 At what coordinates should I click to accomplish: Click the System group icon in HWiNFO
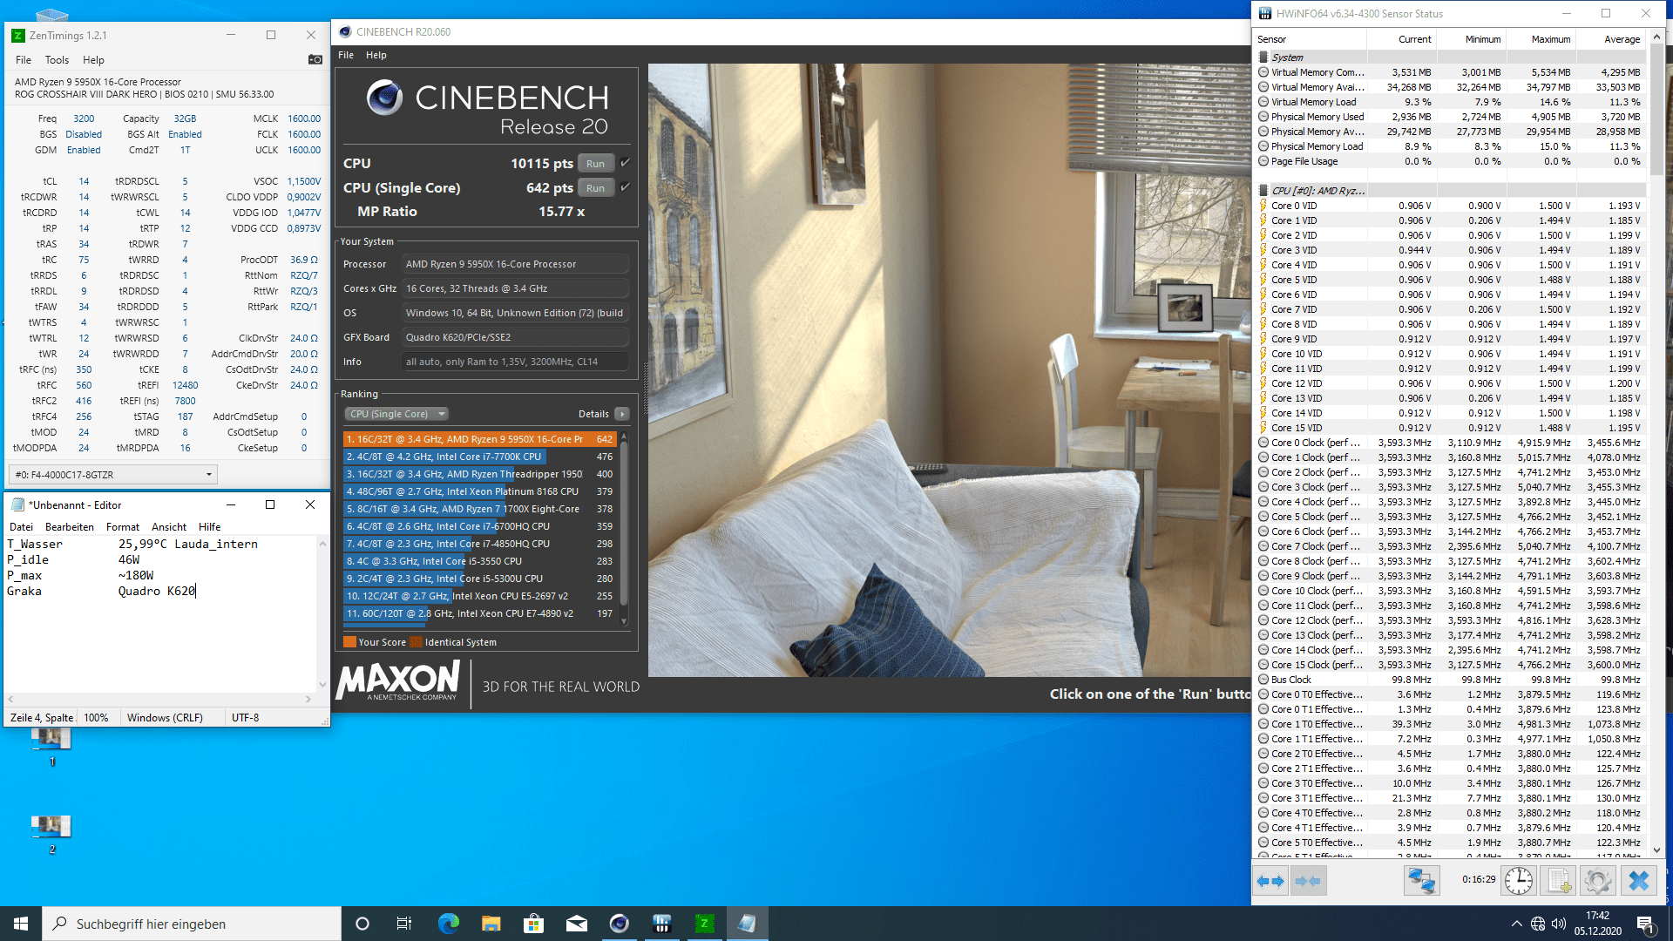coord(1263,58)
